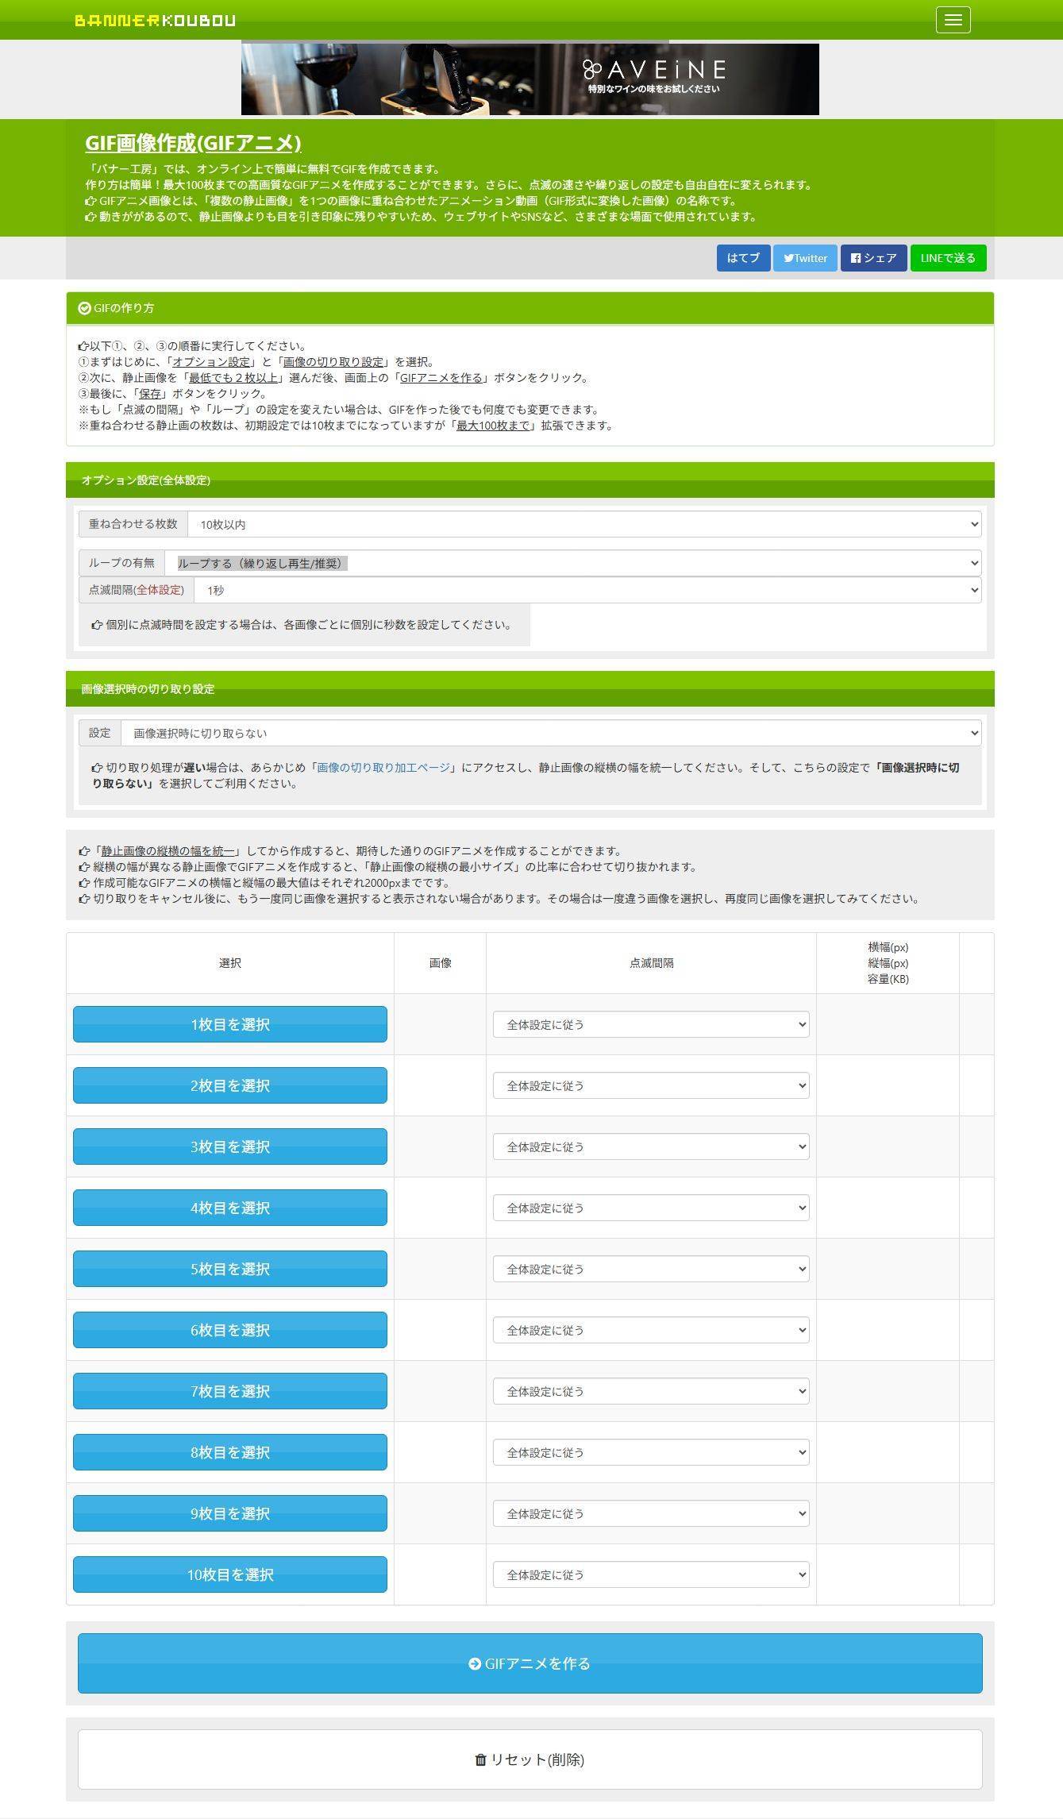Open the hamburger navigation menu
The image size is (1063, 1819).
point(953,20)
